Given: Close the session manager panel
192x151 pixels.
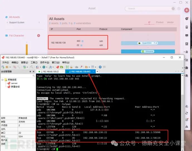Looking at the screenshot, I should click(x=33, y=71).
